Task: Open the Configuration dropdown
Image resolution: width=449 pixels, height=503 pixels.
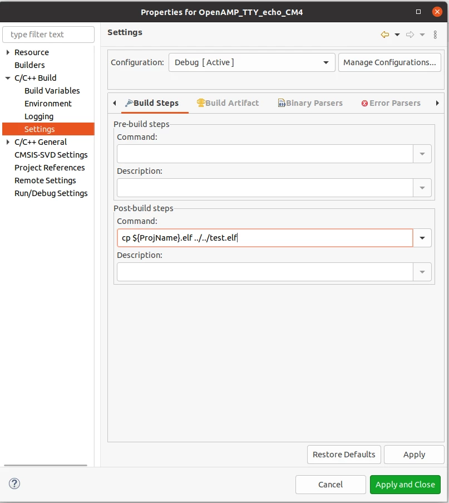Action: click(252, 62)
